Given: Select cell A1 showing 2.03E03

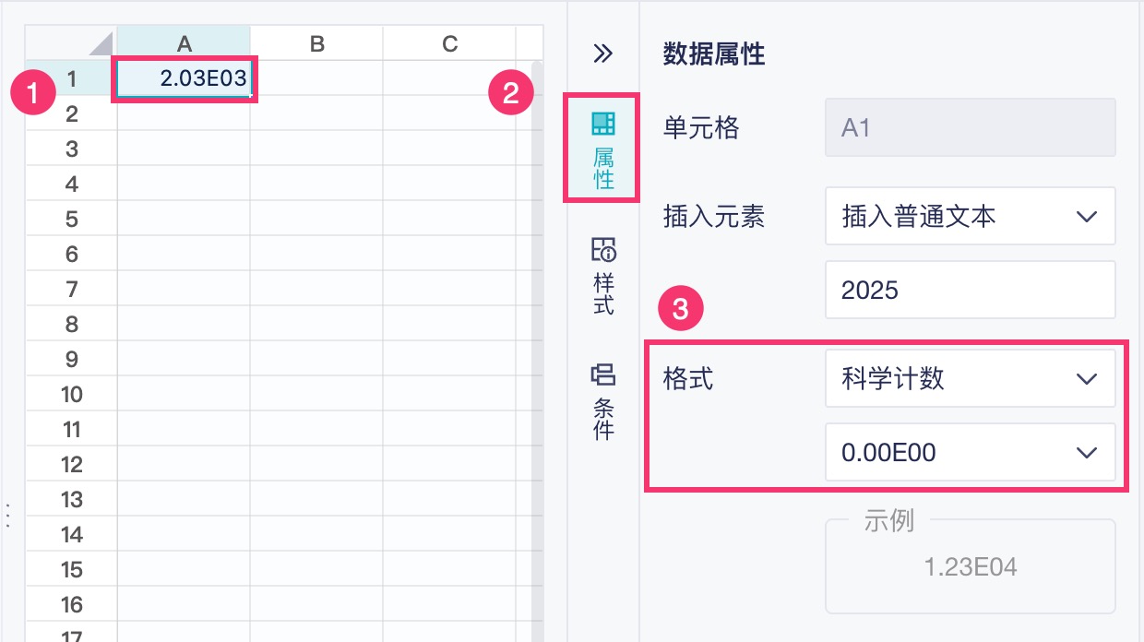Looking at the screenshot, I should (184, 79).
